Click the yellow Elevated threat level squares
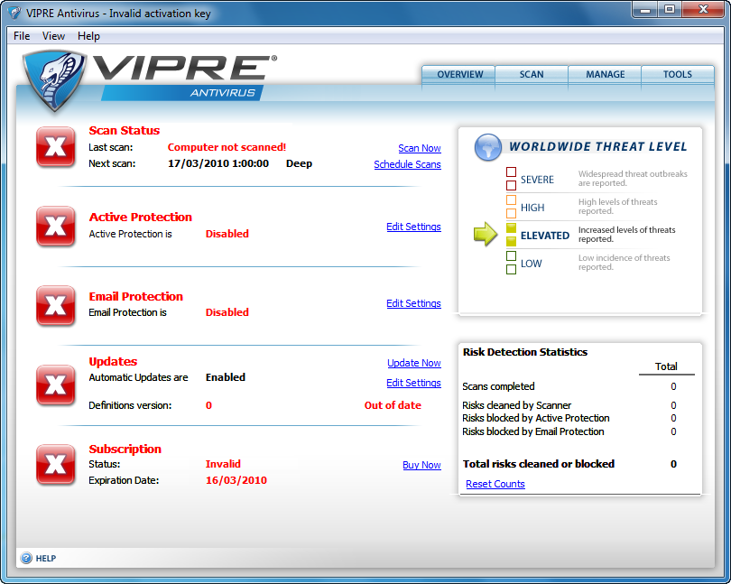The image size is (731, 584). 511,235
